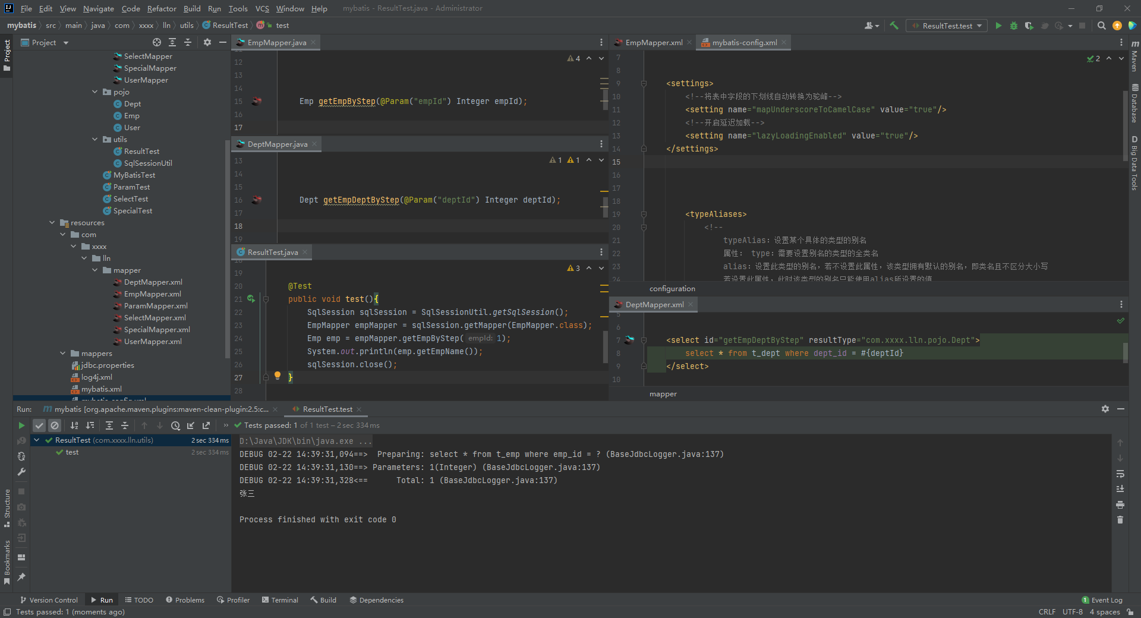Click the run gutter icon beside the test method
Viewport: 1141px width, 618px height.
pos(251,299)
